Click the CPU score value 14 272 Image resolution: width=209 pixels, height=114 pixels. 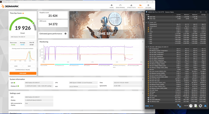[53, 24]
